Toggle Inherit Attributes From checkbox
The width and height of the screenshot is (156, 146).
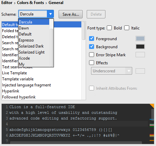point(91,88)
